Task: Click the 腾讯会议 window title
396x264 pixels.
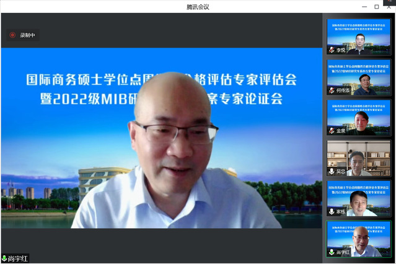Action: pos(198,7)
